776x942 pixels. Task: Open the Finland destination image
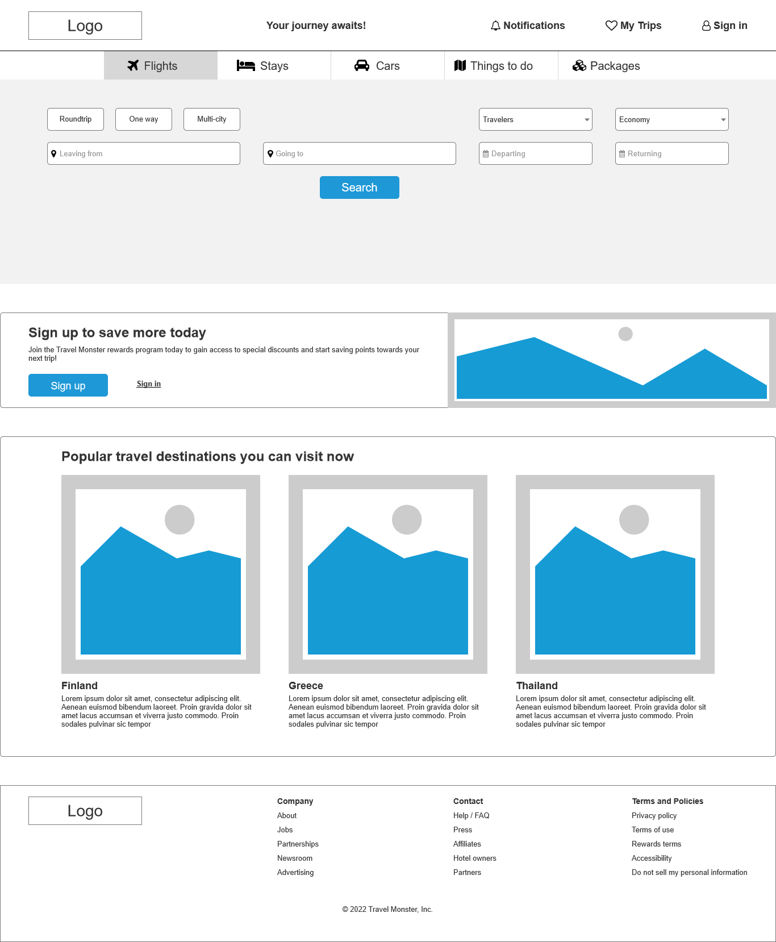pos(161,574)
